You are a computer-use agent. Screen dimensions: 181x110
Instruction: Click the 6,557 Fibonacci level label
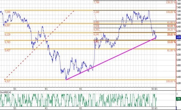(7, 25)
